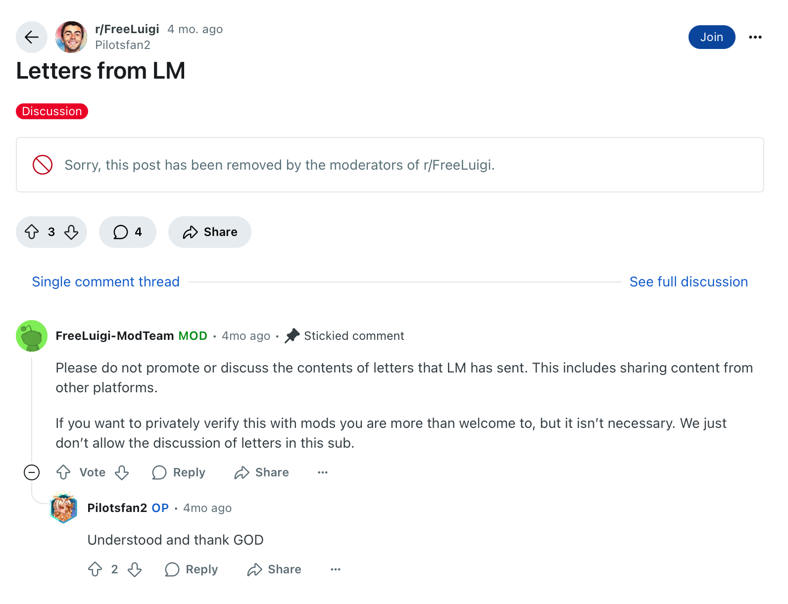Upvote Pilotsfan2's reply comment
Viewport: 788px width, 604px height.
click(x=95, y=569)
